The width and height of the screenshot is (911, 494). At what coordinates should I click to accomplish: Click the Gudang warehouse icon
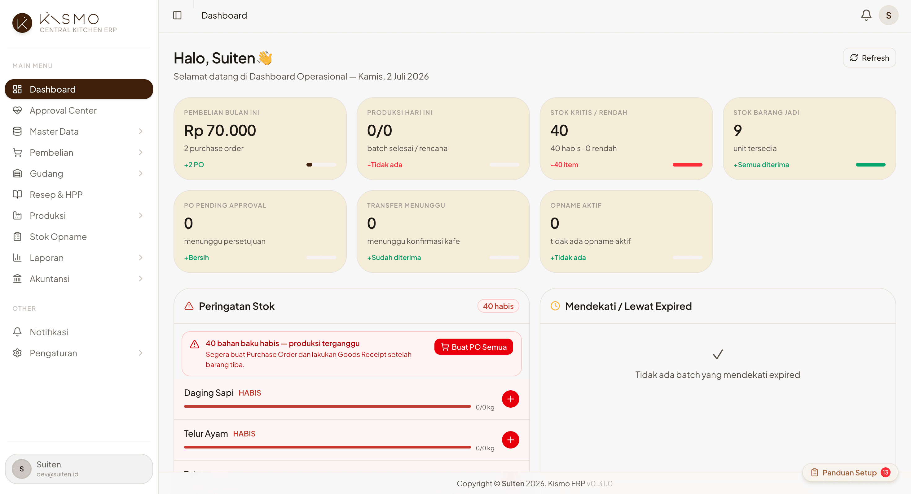[17, 173]
